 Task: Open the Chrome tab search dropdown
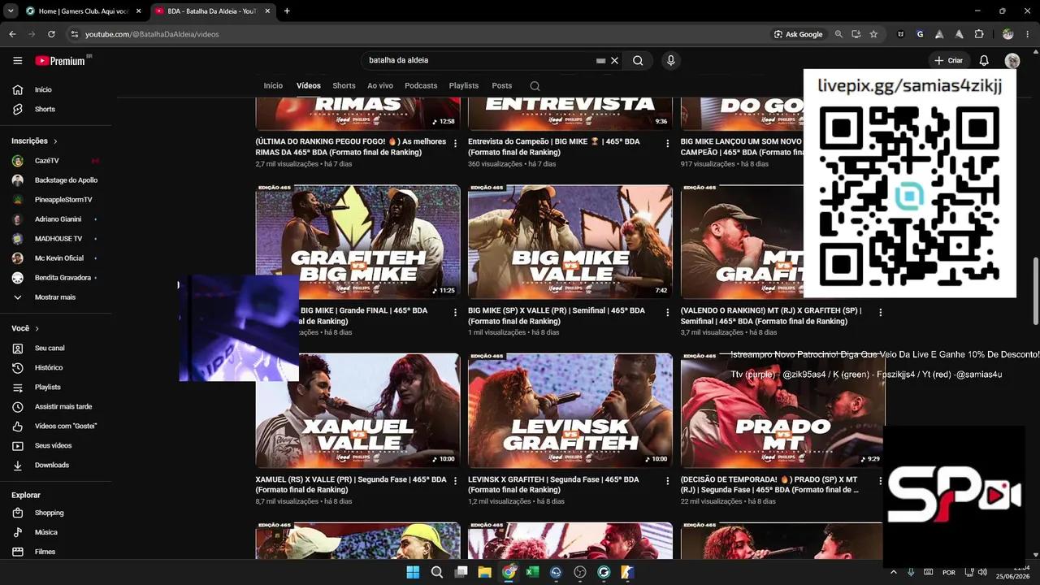point(11,11)
